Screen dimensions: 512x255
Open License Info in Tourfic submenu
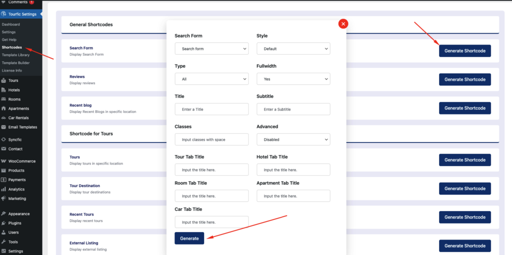point(12,70)
